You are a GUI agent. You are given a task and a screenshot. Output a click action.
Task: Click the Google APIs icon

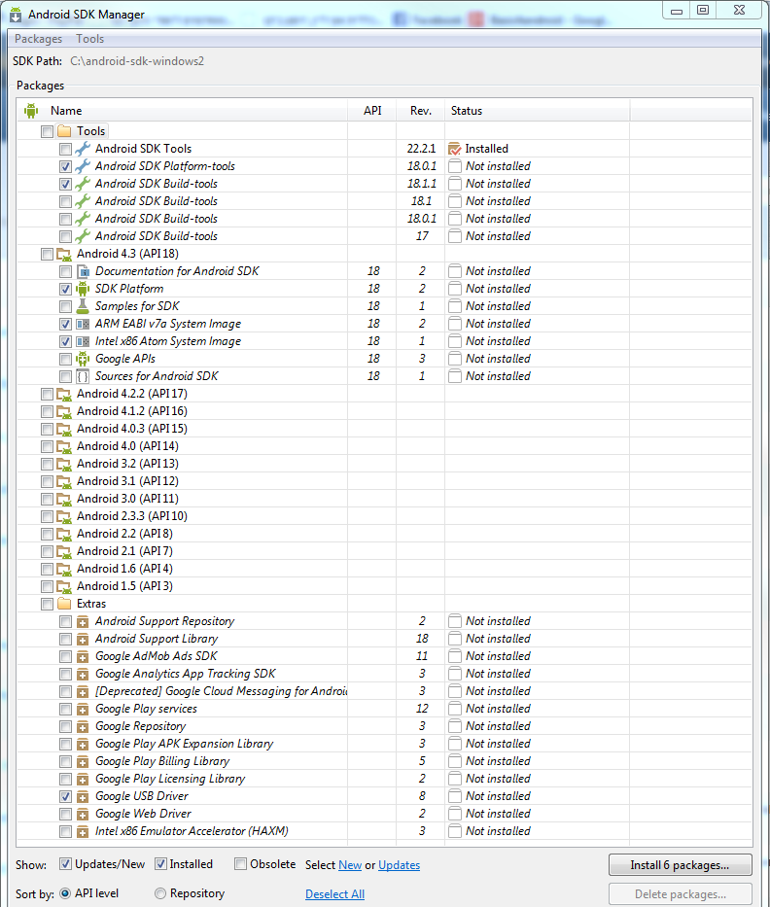pos(83,359)
